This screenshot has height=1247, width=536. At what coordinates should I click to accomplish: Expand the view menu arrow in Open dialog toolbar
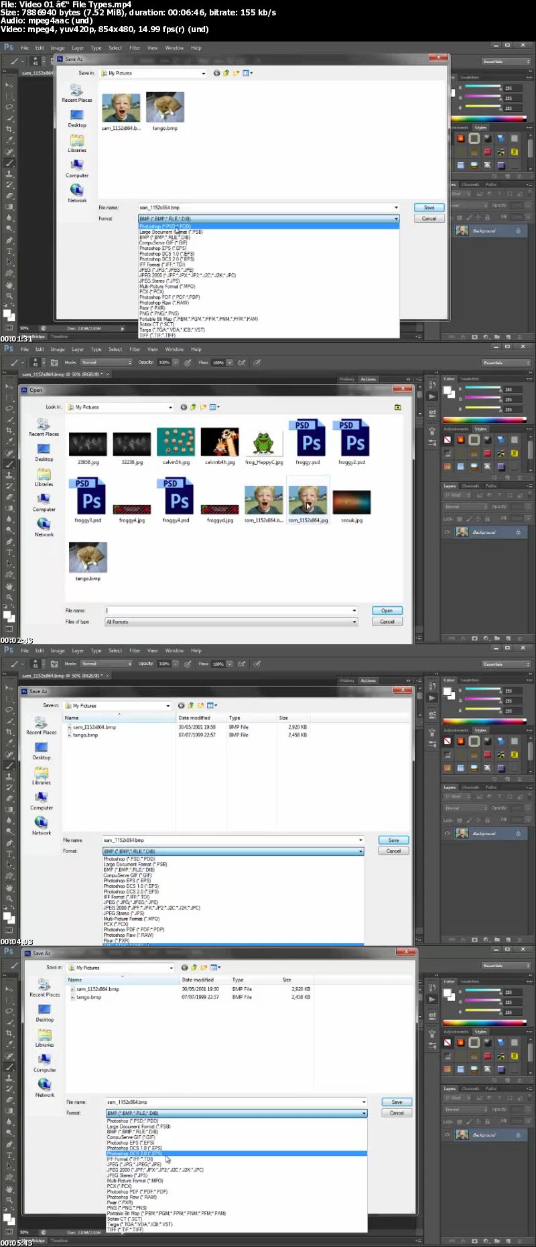pos(218,407)
